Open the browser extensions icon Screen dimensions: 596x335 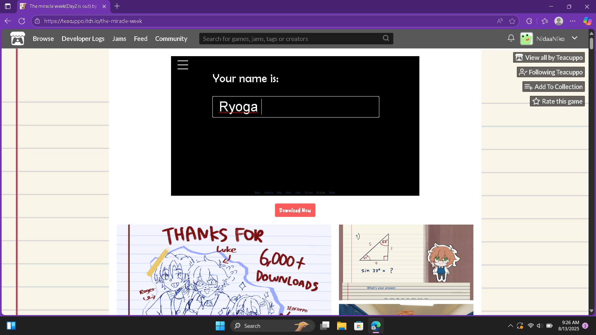(529, 21)
